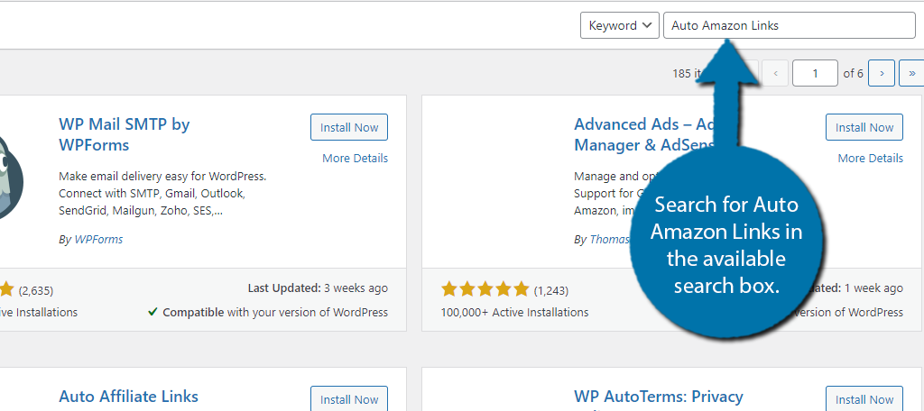
Task: Click the WP Mail SMTP description text
Action: pos(163,193)
